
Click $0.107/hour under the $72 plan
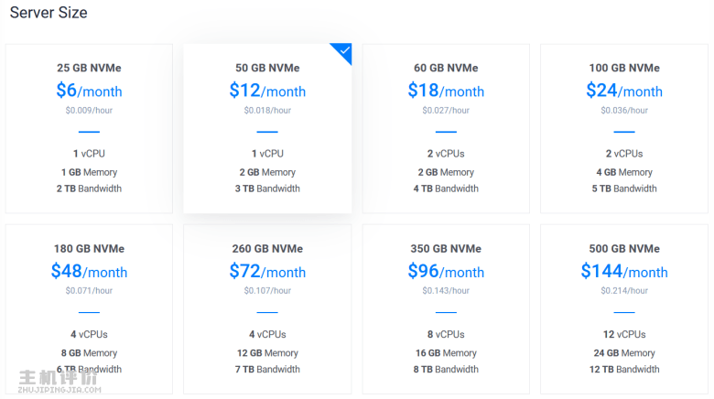267,291
